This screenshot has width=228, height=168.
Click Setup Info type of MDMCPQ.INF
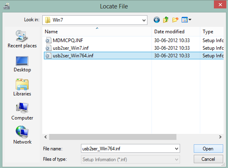click(x=213, y=40)
